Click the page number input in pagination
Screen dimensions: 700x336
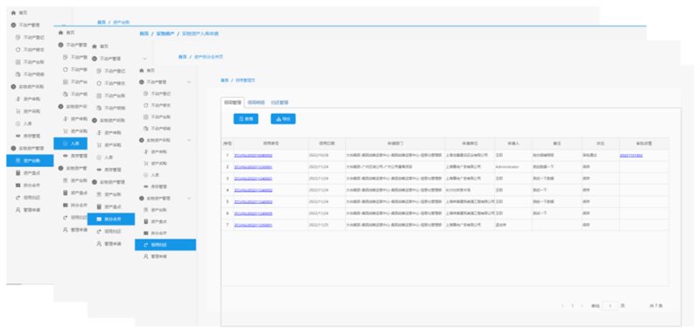(x=610, y=306)
